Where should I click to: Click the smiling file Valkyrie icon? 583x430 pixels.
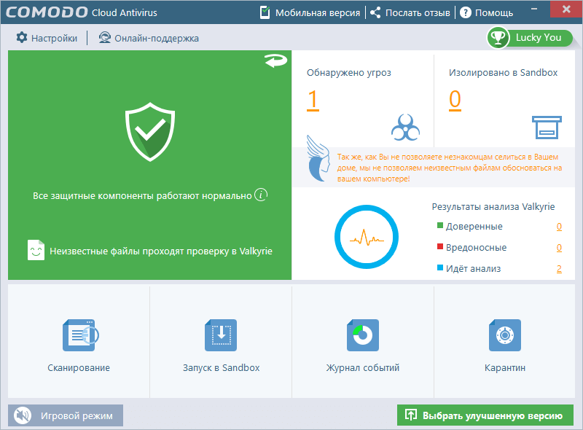[36, 250]
